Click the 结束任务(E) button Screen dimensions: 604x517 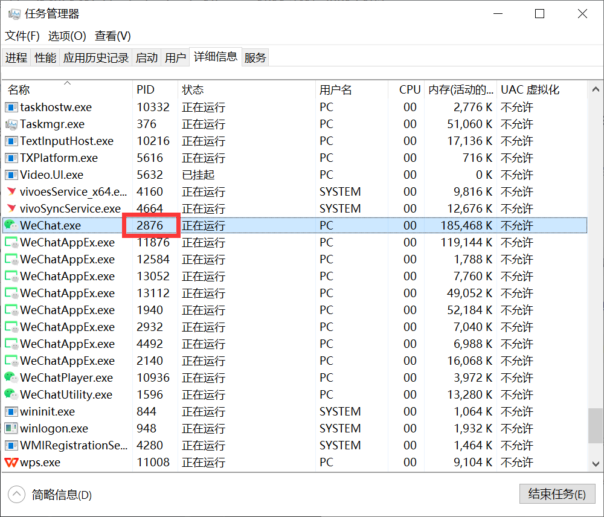coord(557,494)
